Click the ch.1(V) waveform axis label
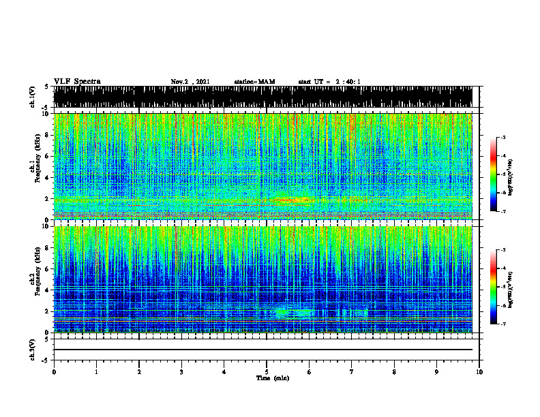Screen dimensions: 540x417 32,97
